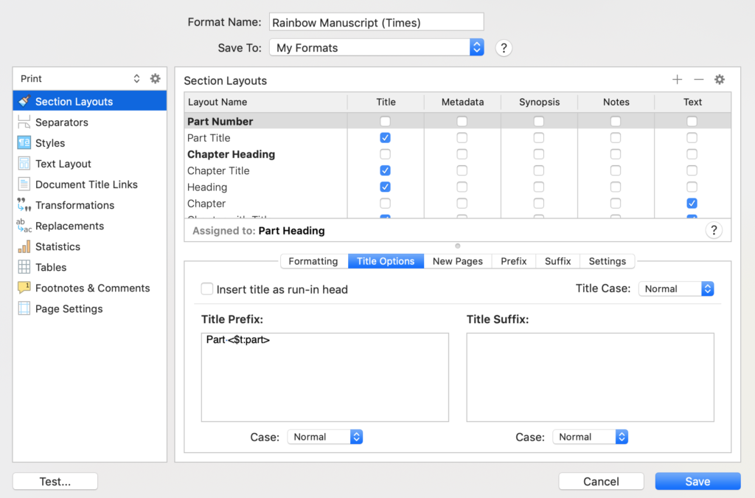Click the Page Settings icon
This screenshot has height=498, width=755.
[24, 308]
